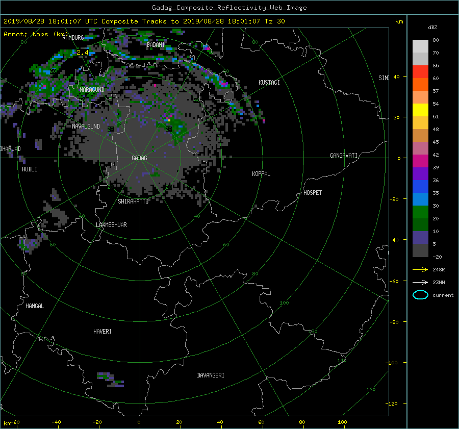Click the magenta 42 dBZ legend swatch

(x=420, y=161)
